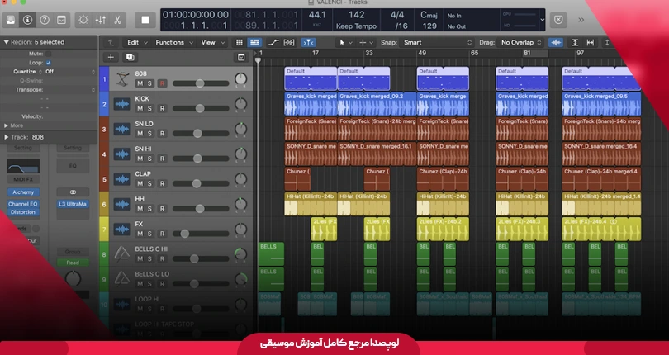
Task: Open the View menu
Action: coord(212,42)
